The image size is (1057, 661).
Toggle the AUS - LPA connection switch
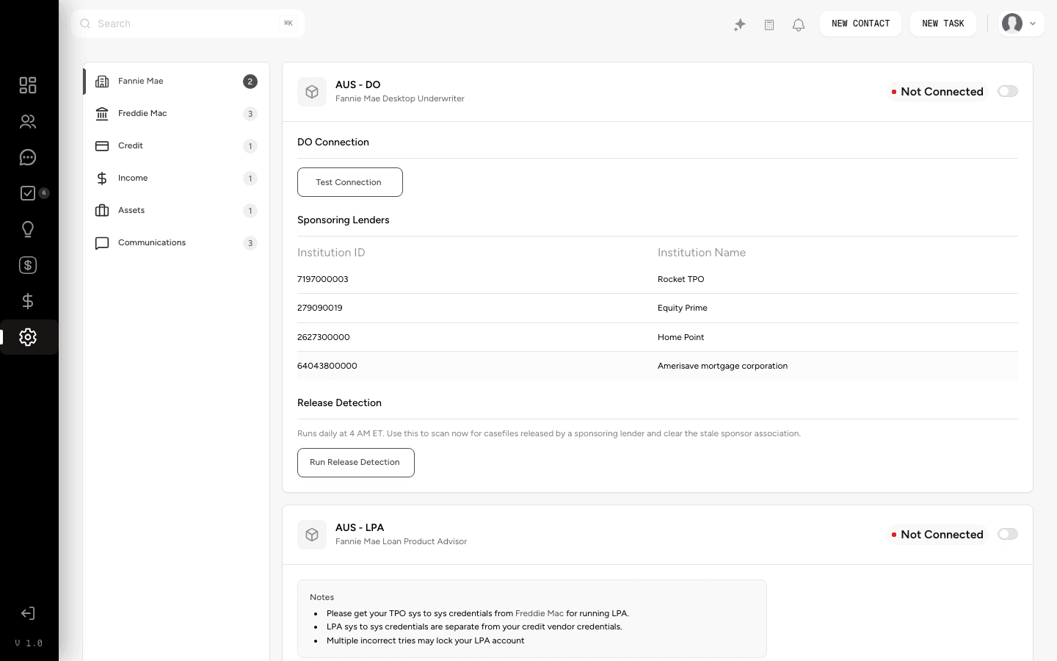point(1008,534)
